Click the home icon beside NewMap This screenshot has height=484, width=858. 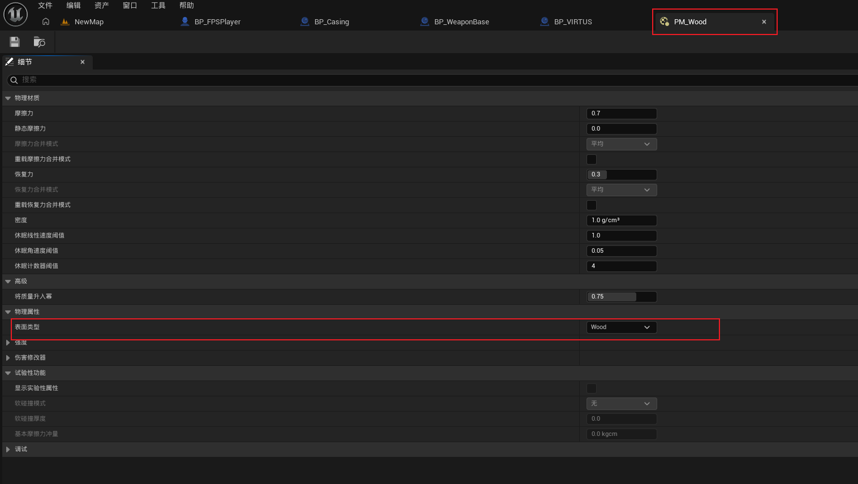point(46,21)
